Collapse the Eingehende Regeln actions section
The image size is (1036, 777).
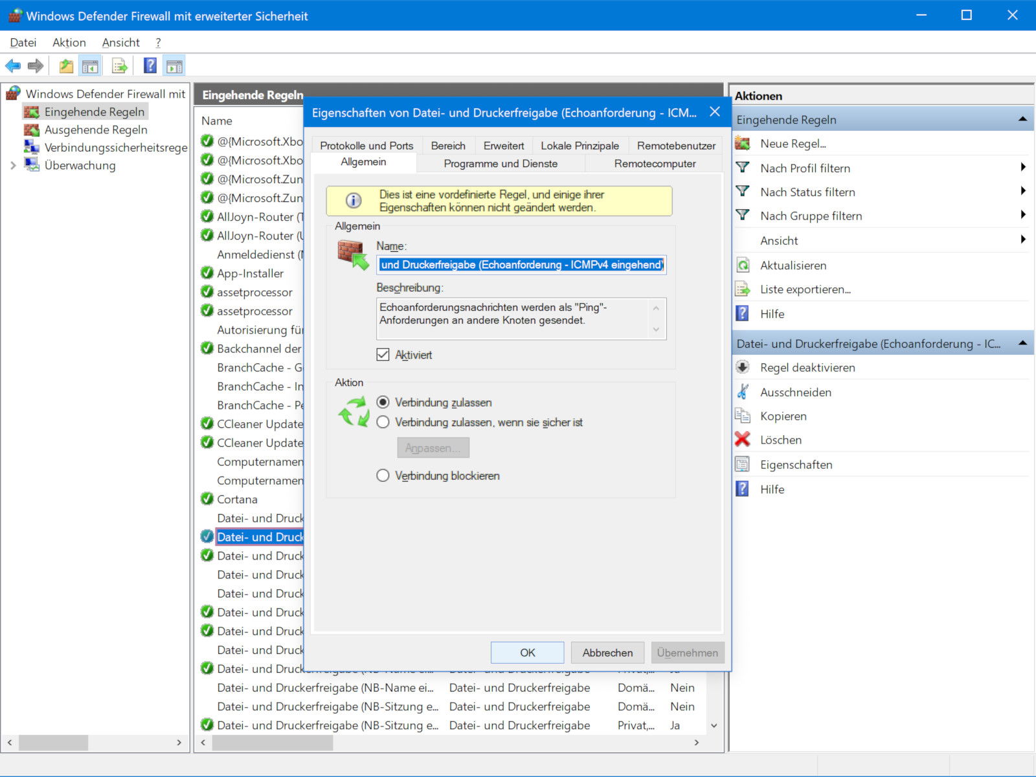(1022, 119)
